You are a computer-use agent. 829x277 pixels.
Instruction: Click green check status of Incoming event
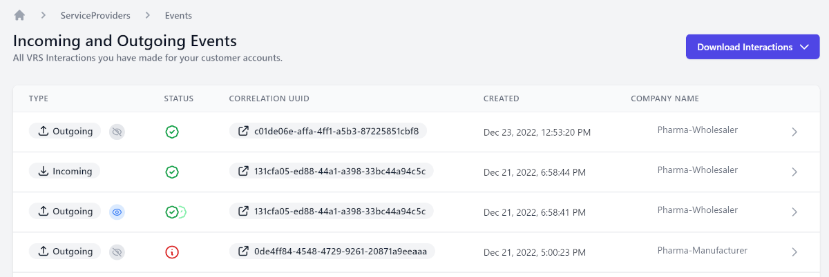coord(172,172)
